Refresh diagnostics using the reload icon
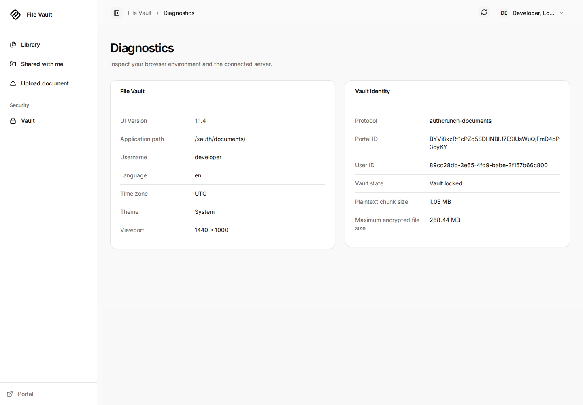The height and width of the screenshot is (405, 583). (484, 13)
